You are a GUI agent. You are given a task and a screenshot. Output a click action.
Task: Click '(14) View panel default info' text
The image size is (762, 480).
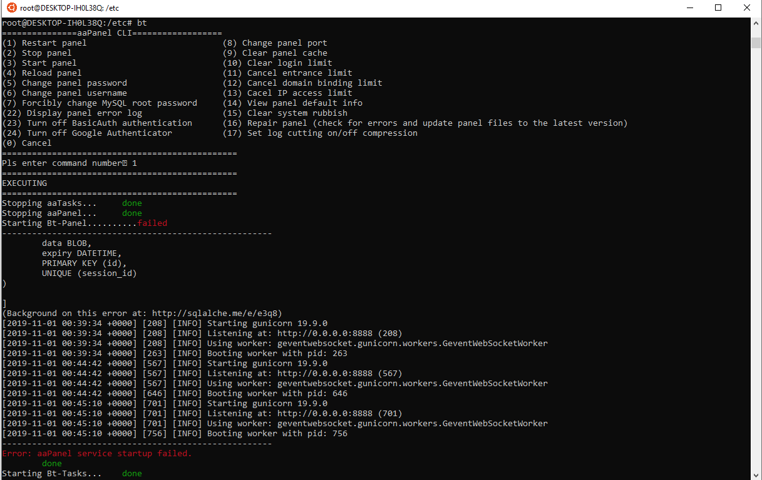(292, 103)
